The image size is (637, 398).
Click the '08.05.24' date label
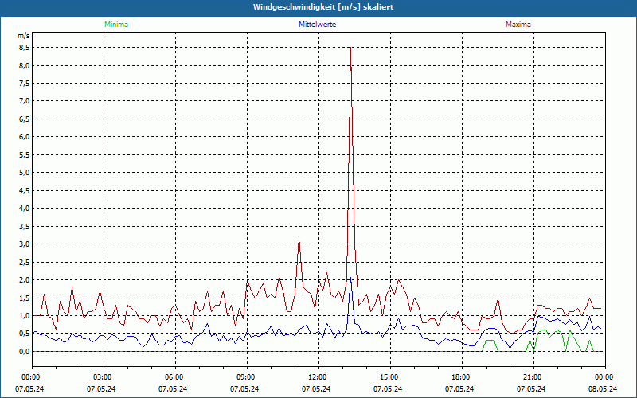coord(603,388)
